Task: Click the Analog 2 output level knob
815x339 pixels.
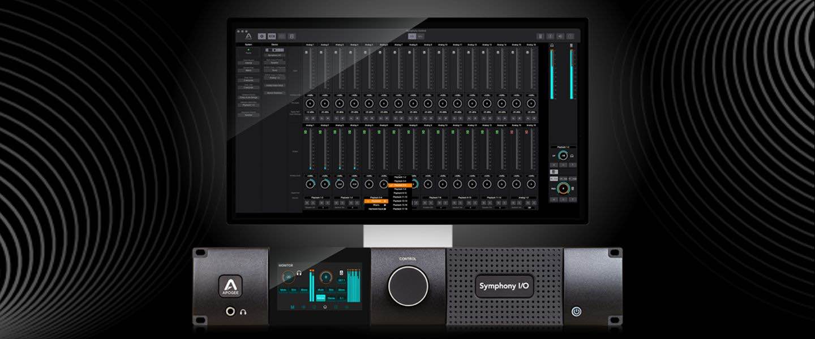Action: pyautogui.click(x=325, y=184)
